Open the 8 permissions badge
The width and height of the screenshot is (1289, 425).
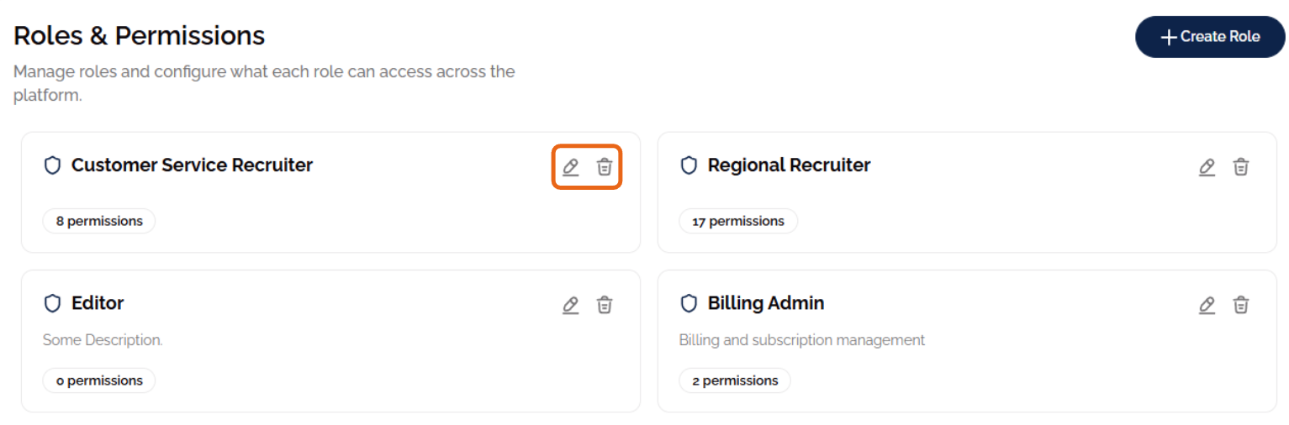point(99,222)
